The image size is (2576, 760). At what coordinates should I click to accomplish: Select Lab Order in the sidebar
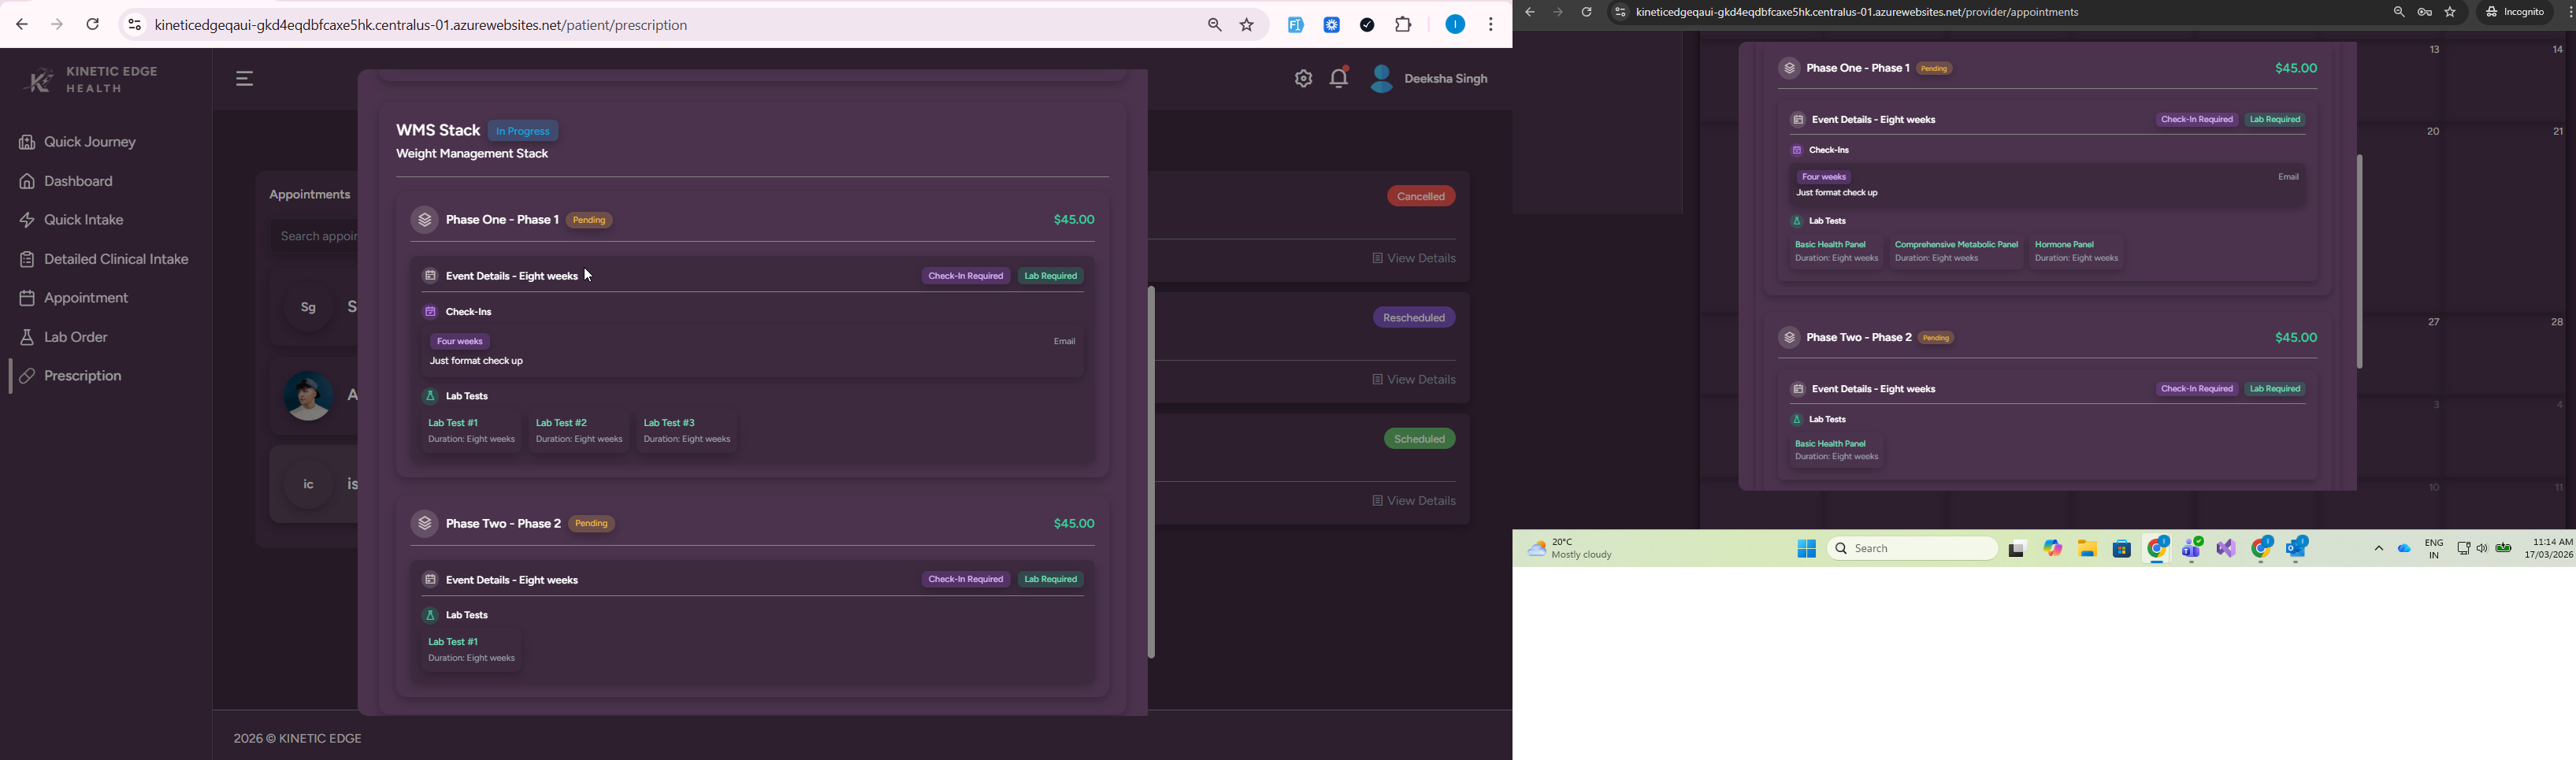[65, 338]
